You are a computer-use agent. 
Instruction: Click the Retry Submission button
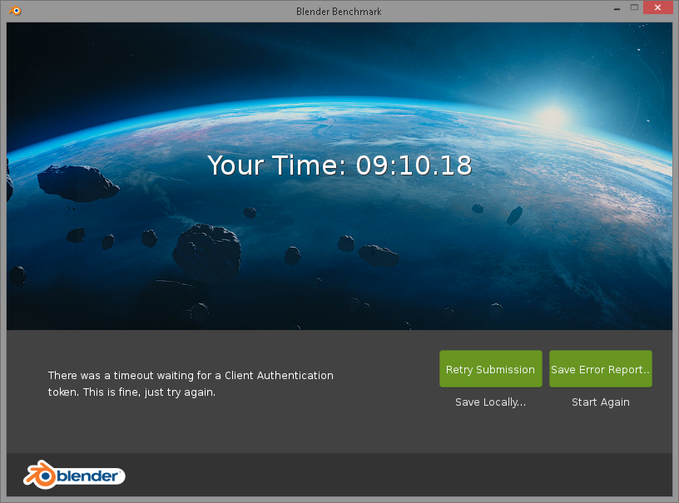click(491, 369)
